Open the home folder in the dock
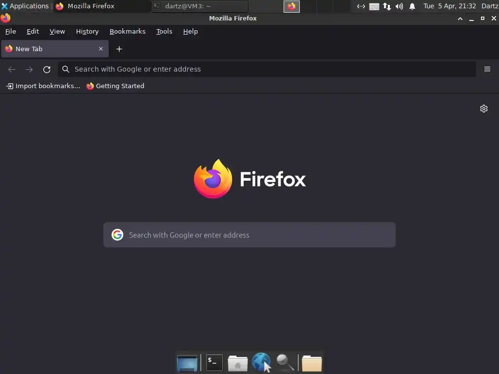This screenshot has width=499, height=374. tap(238, 363)
